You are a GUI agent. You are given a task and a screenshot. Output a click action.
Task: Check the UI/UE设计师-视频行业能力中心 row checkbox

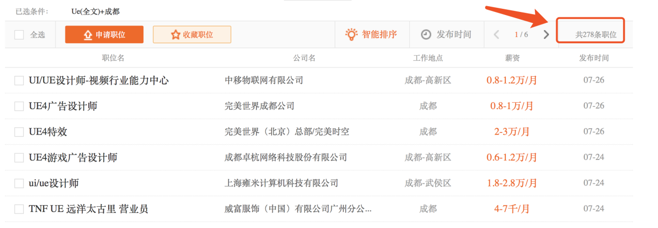pyautogui.click(x=19, y=81)
